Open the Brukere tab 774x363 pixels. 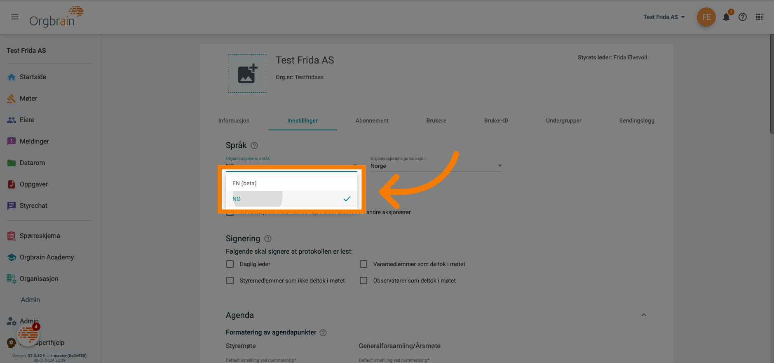point(436,120)
